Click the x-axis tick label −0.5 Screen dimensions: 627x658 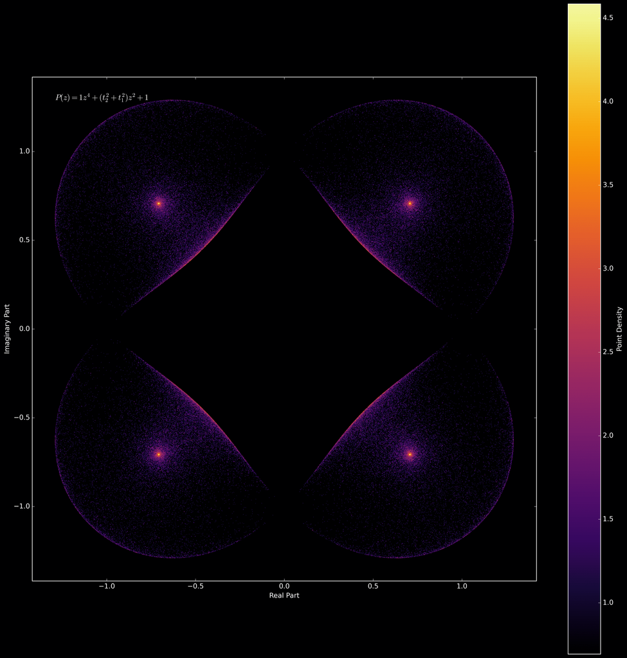click(194, 587)
